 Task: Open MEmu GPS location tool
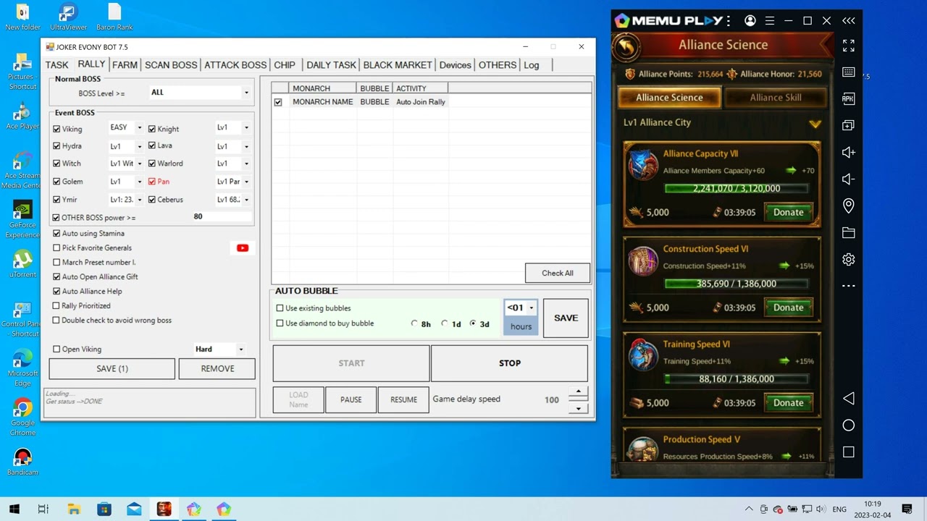(849, 206)
